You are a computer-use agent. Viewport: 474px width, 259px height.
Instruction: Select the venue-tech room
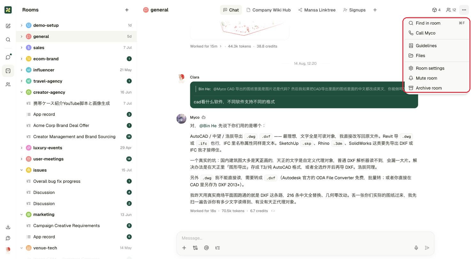76,248
